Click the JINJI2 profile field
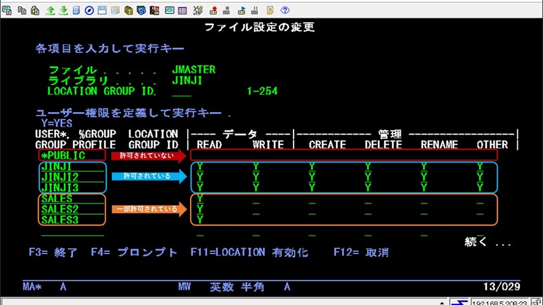543x305 pixels. (72, 177)
